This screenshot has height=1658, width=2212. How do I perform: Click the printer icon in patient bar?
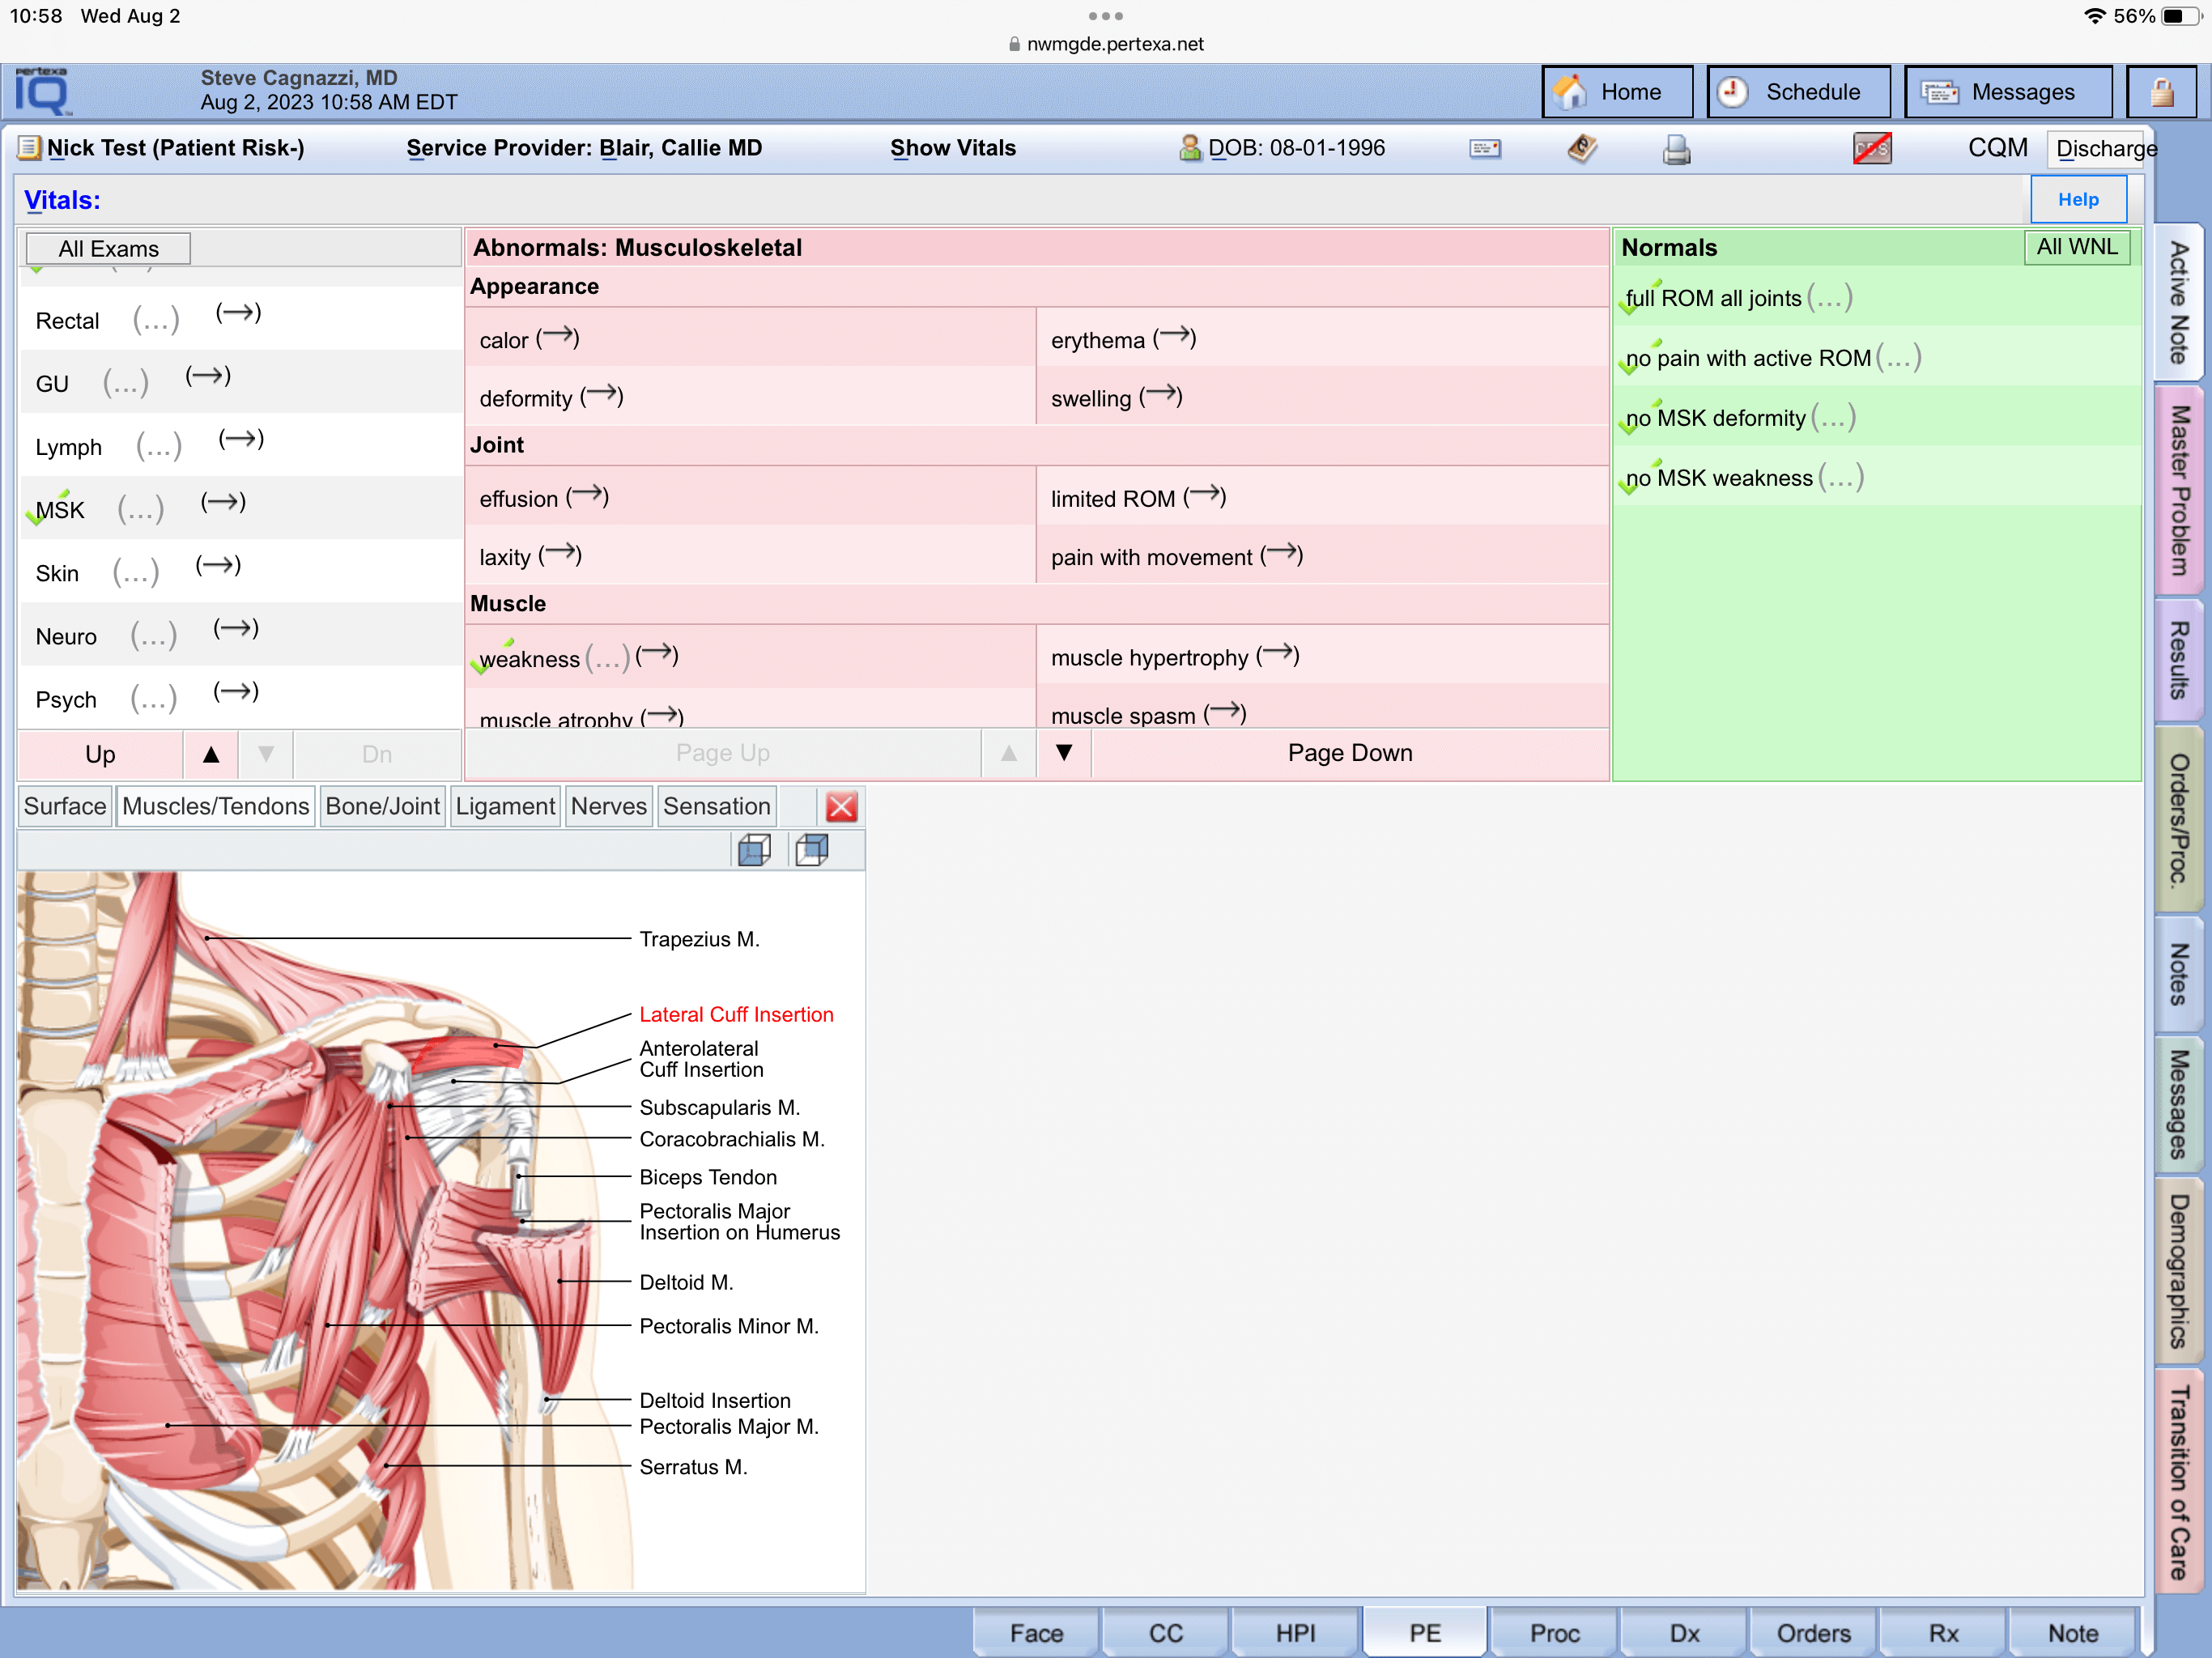1676,149
